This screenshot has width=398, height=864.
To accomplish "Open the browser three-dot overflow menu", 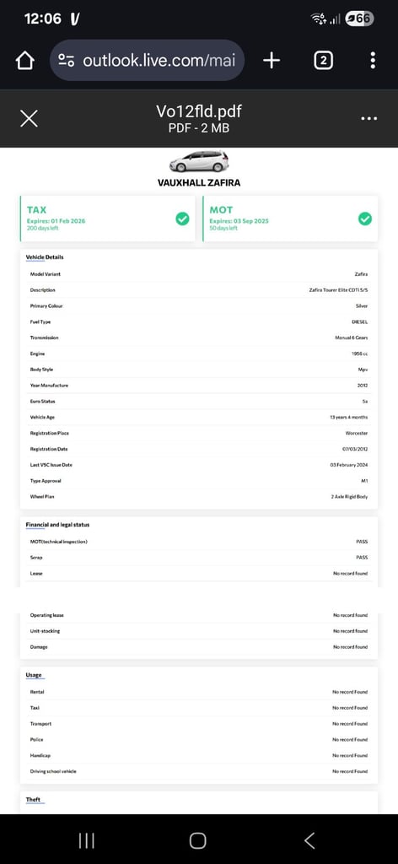I will [373, 61].
